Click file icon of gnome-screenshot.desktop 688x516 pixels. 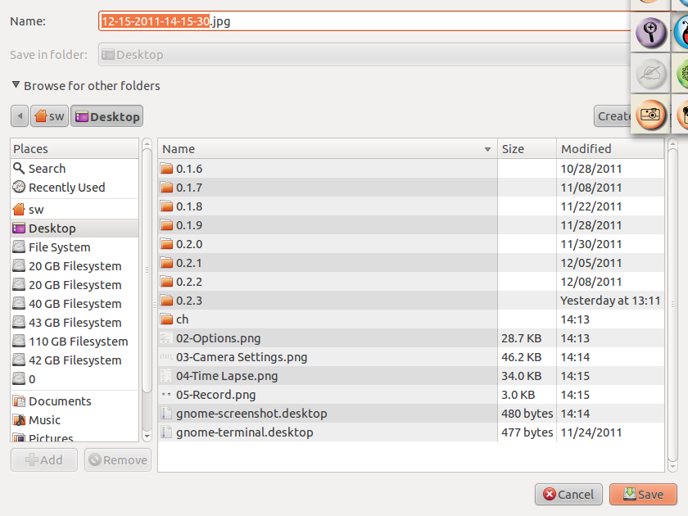(x=165, y=414)
